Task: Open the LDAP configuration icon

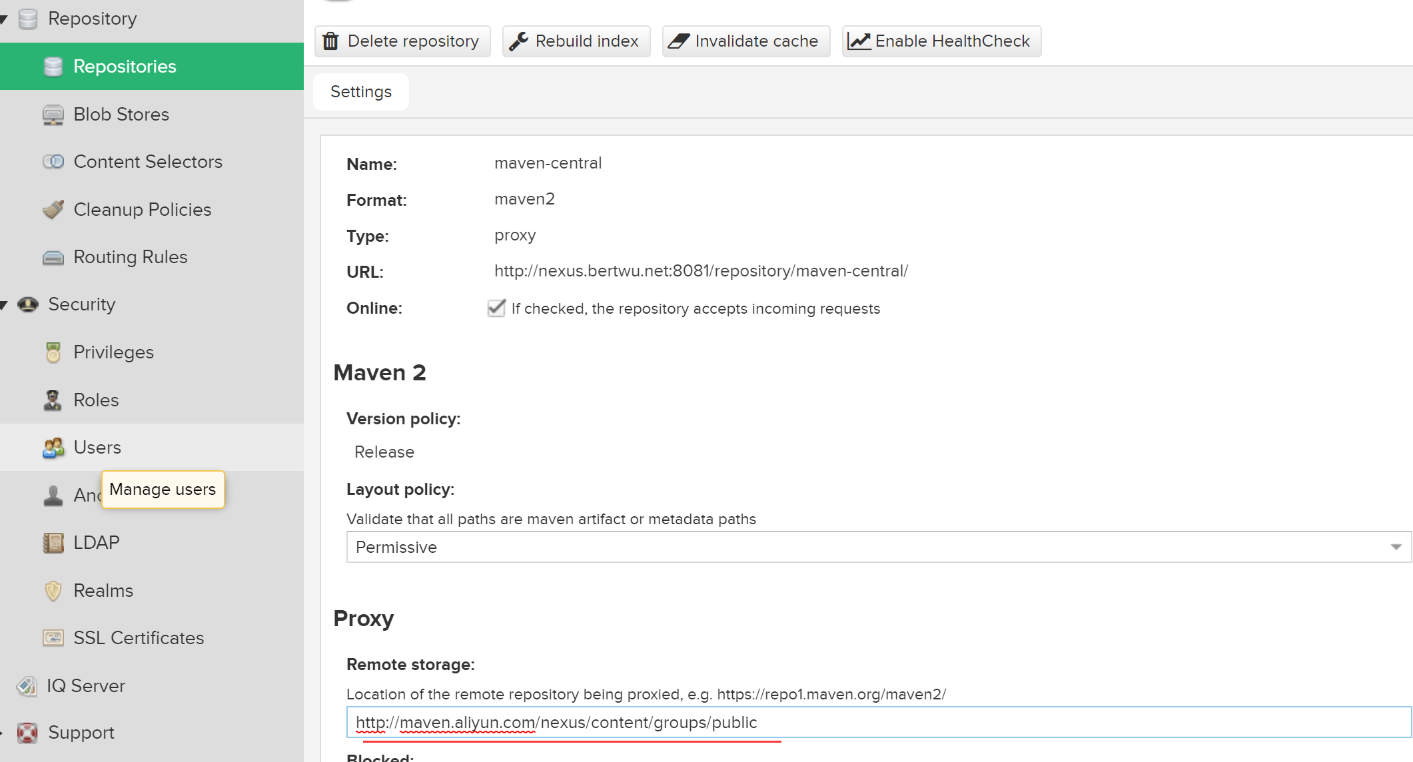Action: 53,542
